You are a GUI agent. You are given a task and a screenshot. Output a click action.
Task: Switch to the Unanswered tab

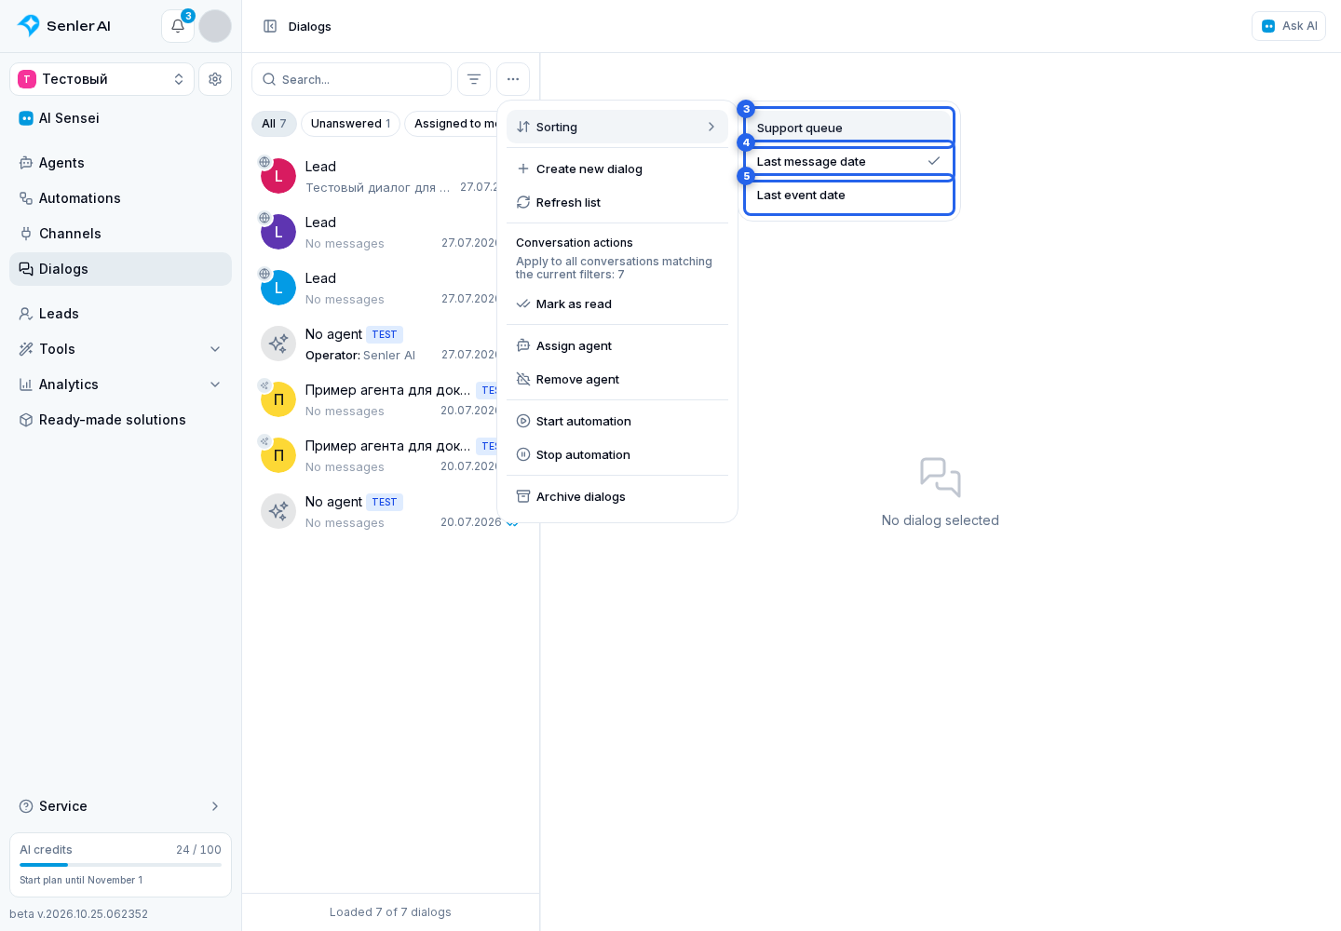pyautogui.click(x=350, y=124)
